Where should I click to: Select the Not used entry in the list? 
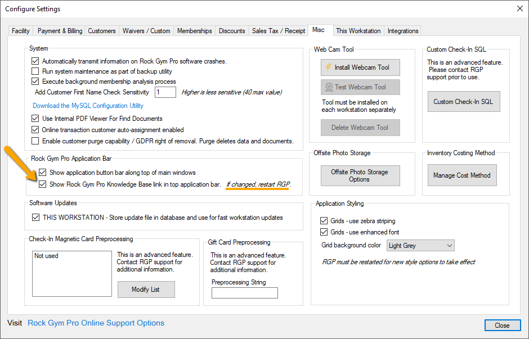tap(46, 256)
